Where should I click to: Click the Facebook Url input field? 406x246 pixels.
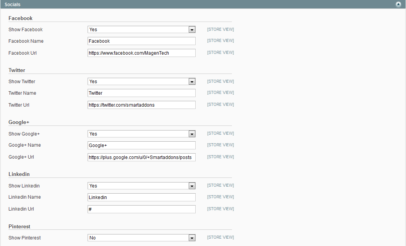[x=141, y=53]
